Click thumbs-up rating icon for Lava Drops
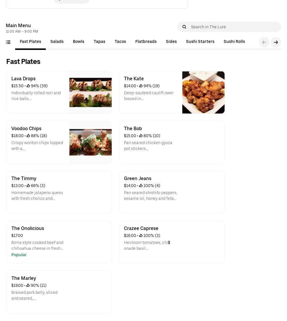Viewport: 287px width, 321px height. click(x=28, y=86)
